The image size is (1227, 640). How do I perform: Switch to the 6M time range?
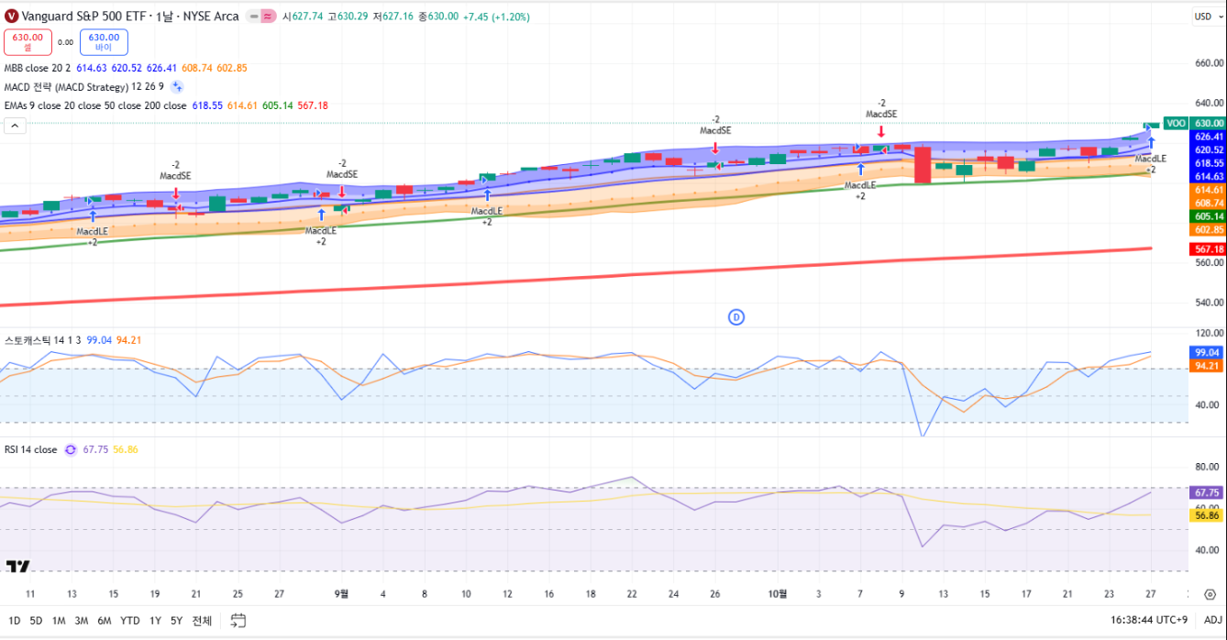point(105,621)
